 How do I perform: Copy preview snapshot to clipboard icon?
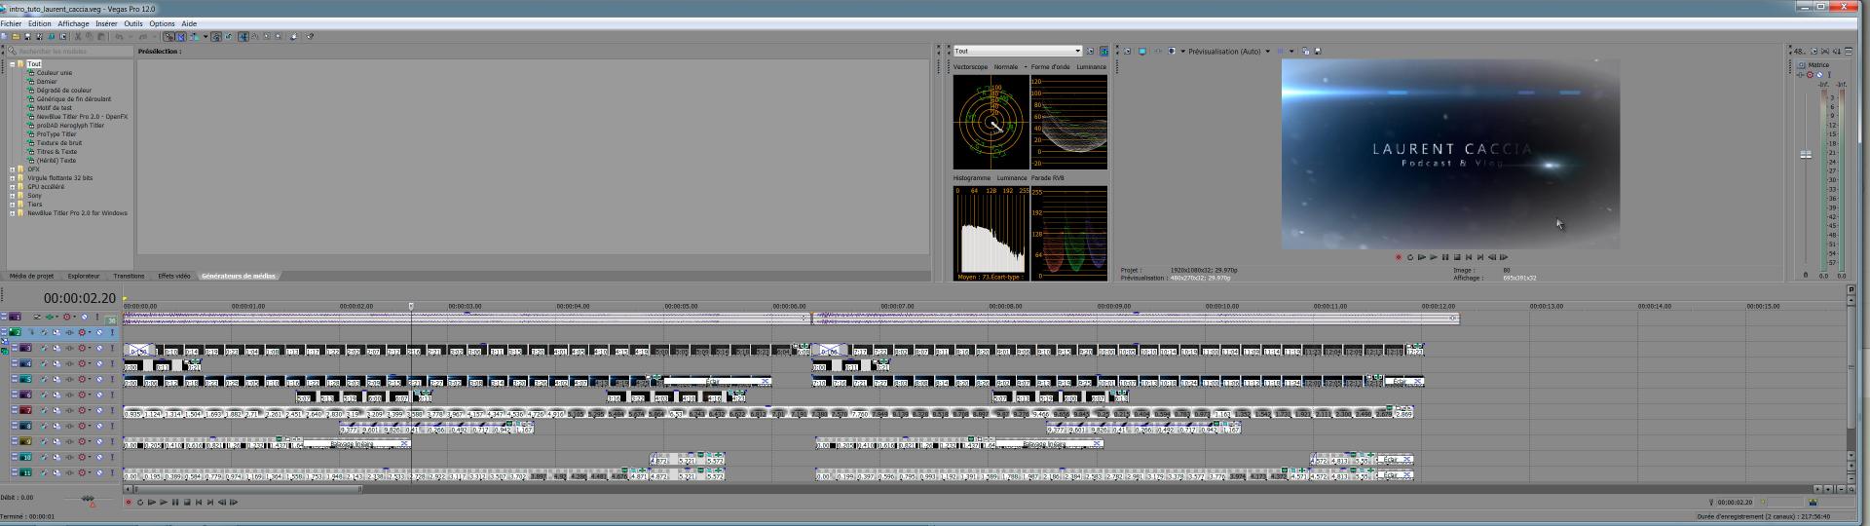point(1306,51)
